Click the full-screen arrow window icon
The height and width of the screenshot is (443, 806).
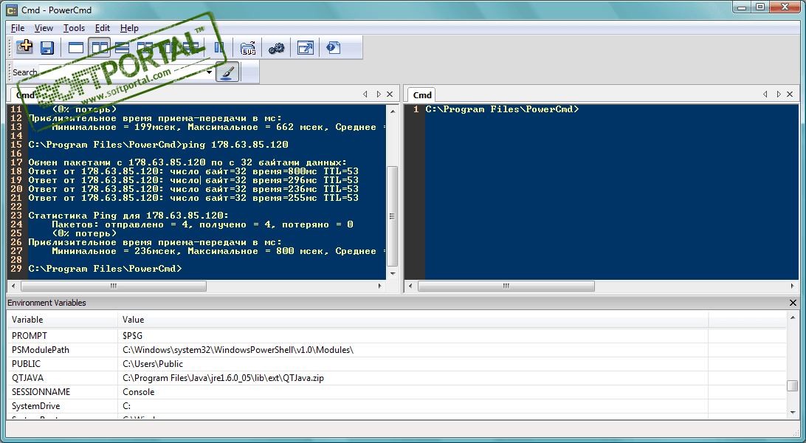(x=306, y=48)
